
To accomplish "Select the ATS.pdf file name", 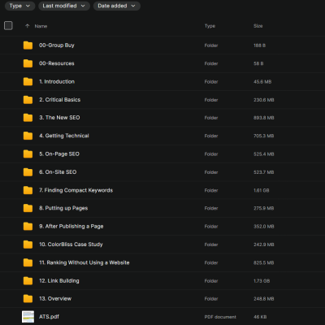I will pyautogui.click(x=49, y=317).
